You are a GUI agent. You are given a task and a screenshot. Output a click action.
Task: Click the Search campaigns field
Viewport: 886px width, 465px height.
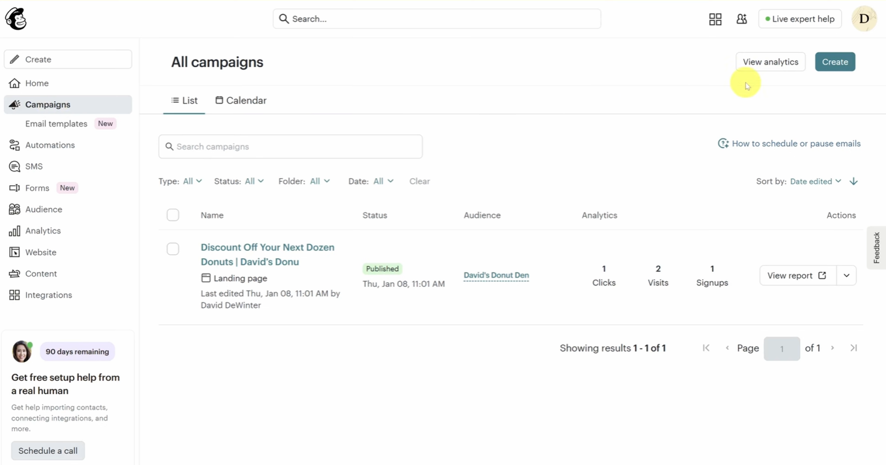[x=290, y=147]
